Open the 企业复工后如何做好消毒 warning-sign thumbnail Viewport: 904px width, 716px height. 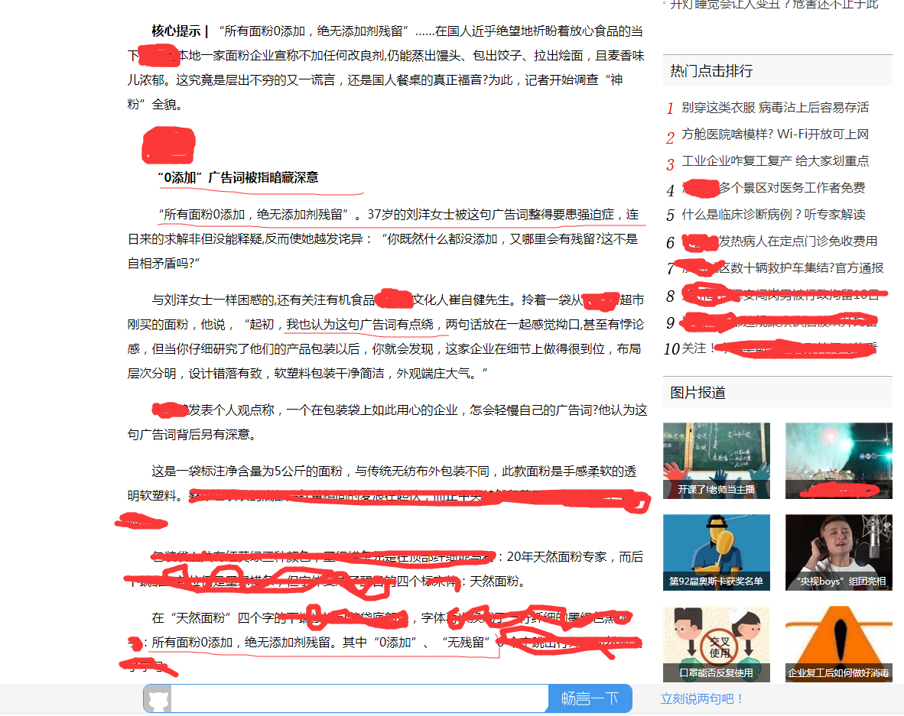coord(838,643)
